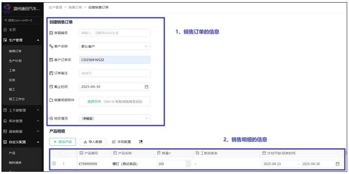
Task: Go to 主页 home in the sidebar
Action: click(x=12, y=30)
